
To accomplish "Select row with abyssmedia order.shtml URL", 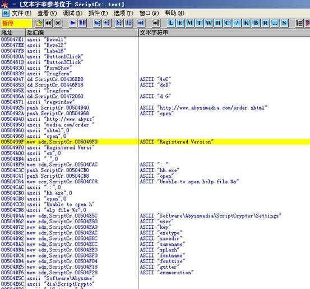I will click(x=155, y=108).
